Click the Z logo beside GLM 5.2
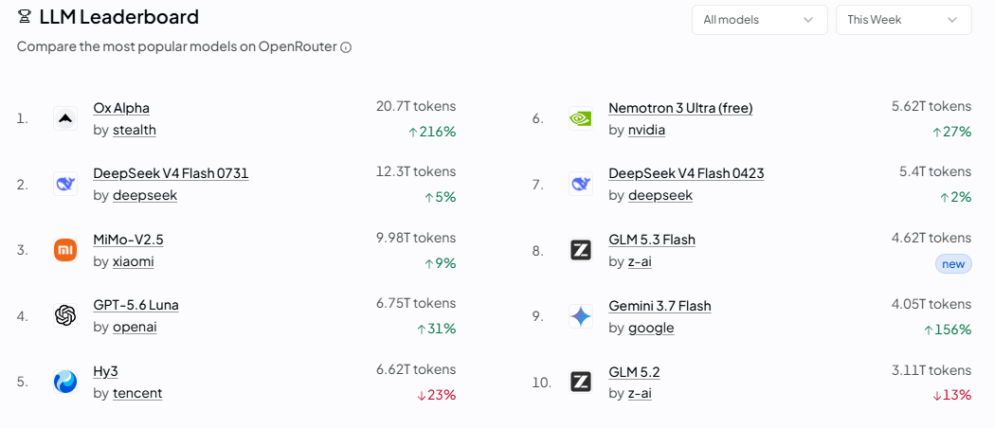 [x=581, y=382]
